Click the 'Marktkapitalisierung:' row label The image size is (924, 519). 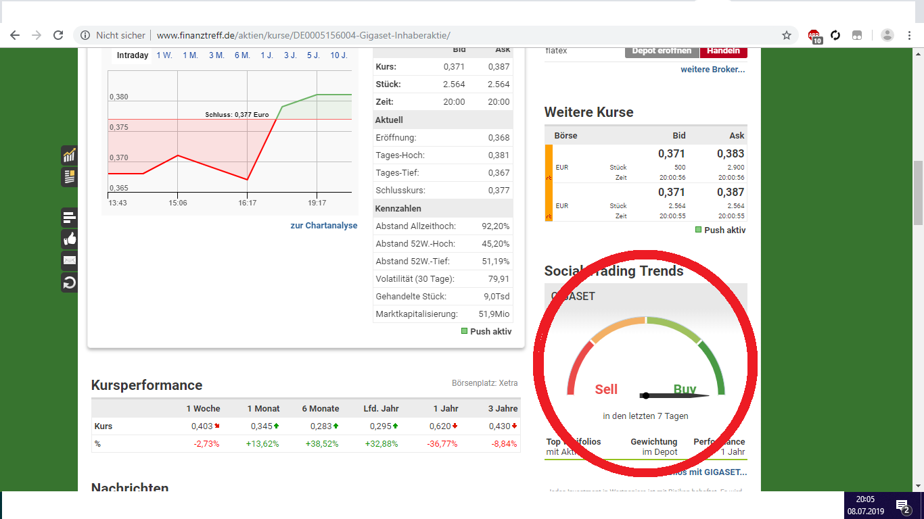point(417,314)
